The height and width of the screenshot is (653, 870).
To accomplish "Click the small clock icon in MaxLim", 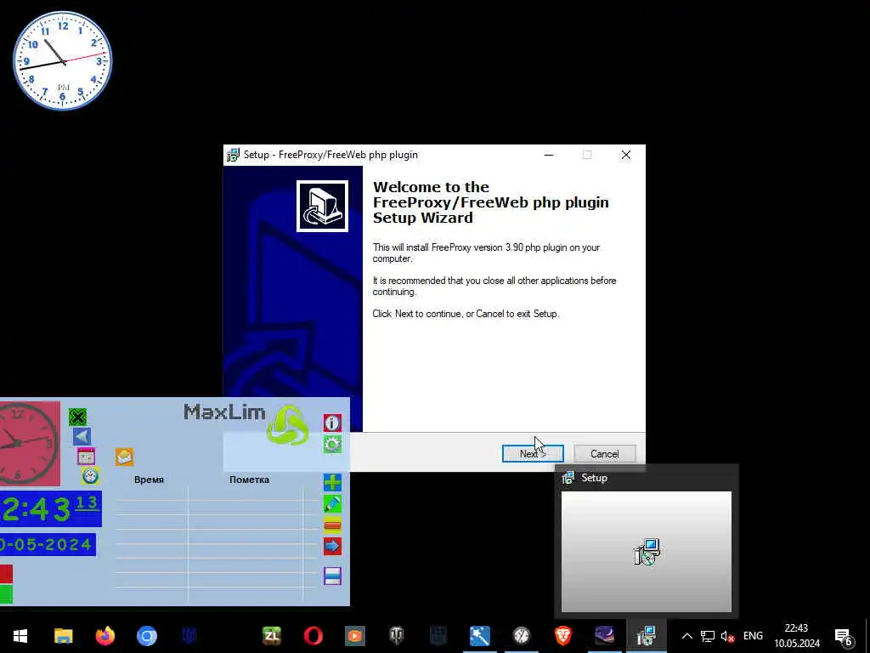I will (x=90, y=476).
